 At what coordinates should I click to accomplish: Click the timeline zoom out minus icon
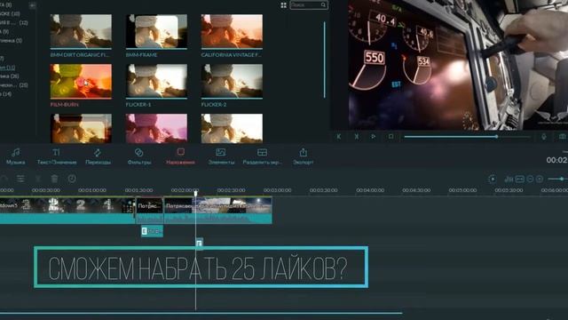pos(530,179)
